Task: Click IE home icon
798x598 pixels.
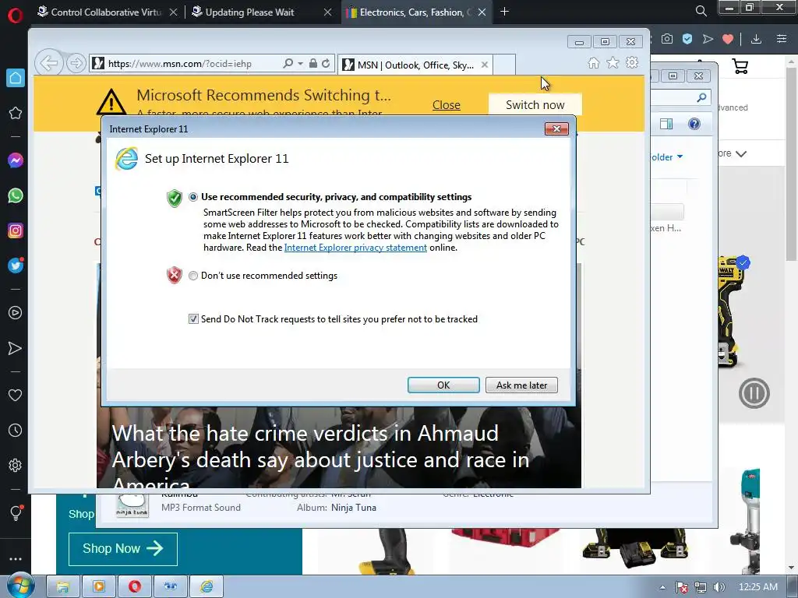Action: 593,62
